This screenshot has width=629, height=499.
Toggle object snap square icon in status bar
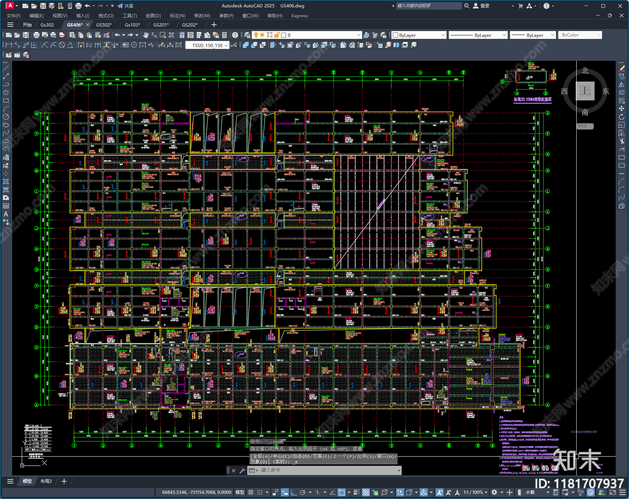[341, 492]
